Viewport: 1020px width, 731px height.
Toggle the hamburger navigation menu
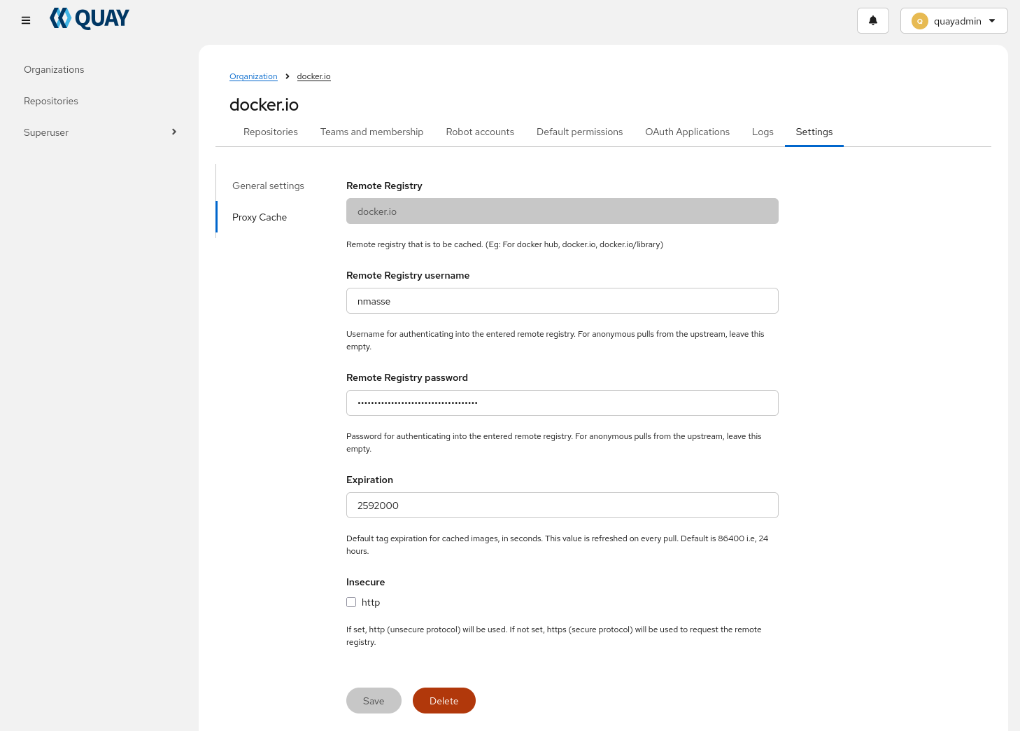26,20
